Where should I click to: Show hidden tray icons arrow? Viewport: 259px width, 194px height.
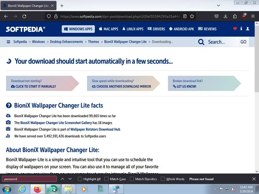tap(215, 189)
